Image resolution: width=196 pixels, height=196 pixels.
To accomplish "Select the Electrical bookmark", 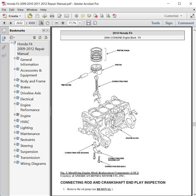I will (x=27, y=99).
